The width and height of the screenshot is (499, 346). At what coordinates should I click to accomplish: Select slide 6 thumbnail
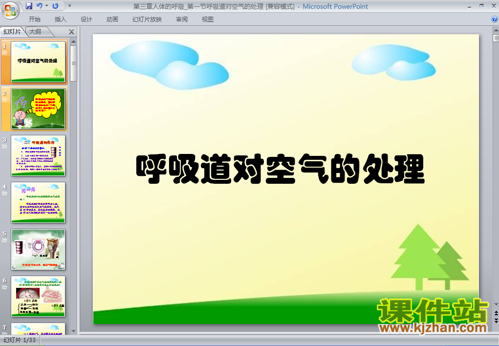pos(38,296)
